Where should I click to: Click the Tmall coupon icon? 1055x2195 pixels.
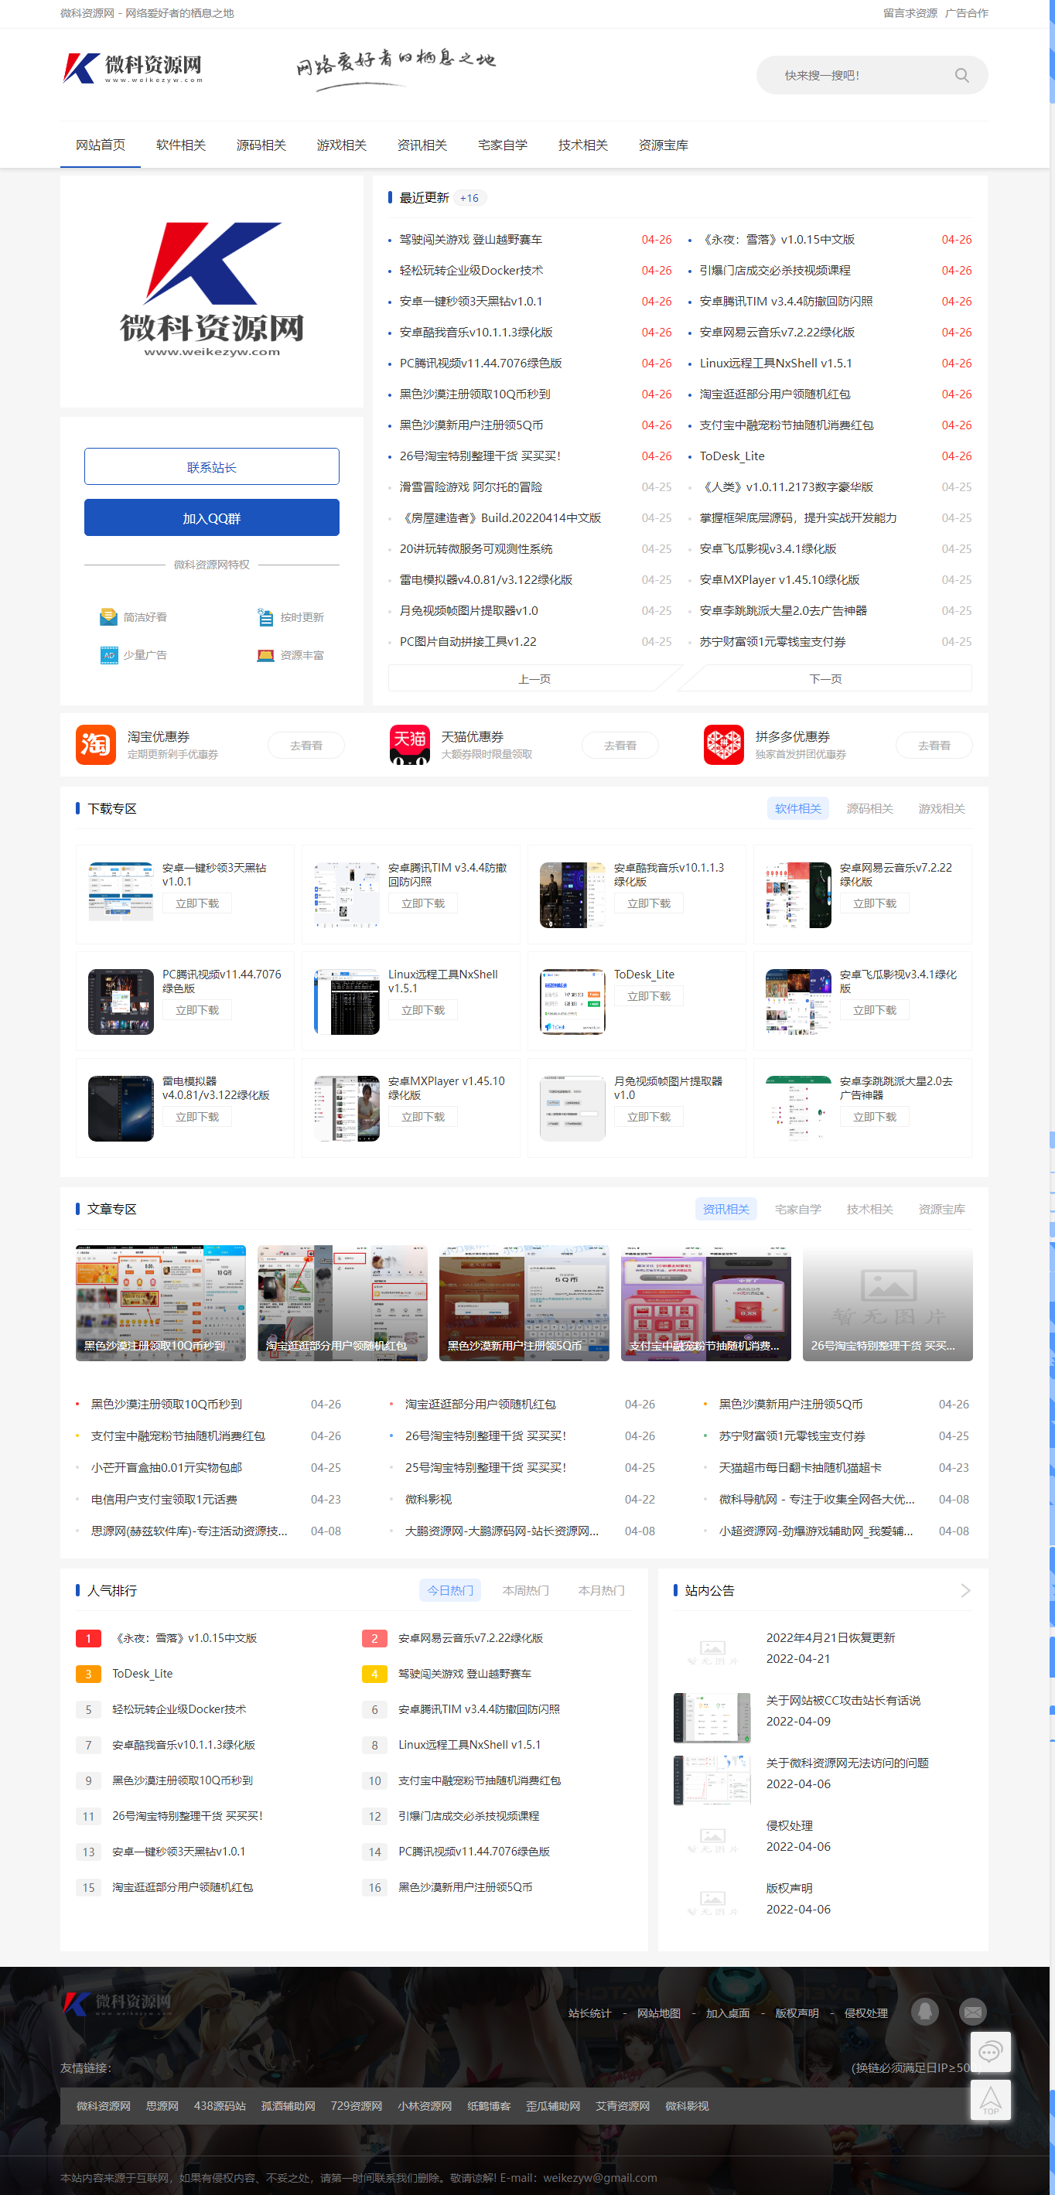click(x=409, y=745)
